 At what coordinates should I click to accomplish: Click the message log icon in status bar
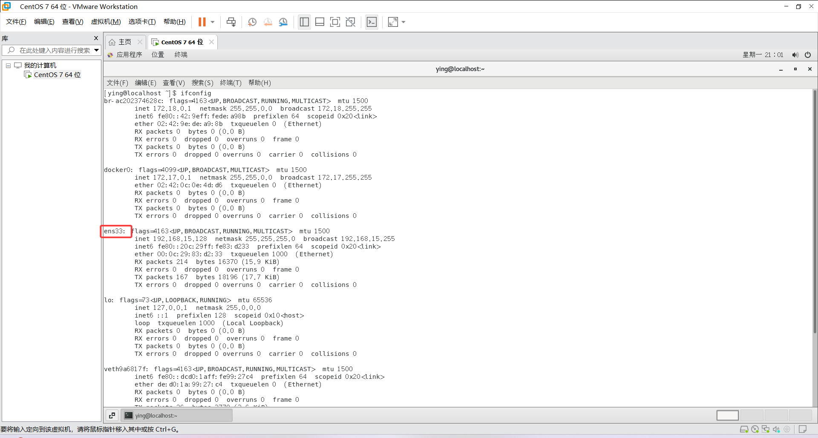[x=803, y=429]
